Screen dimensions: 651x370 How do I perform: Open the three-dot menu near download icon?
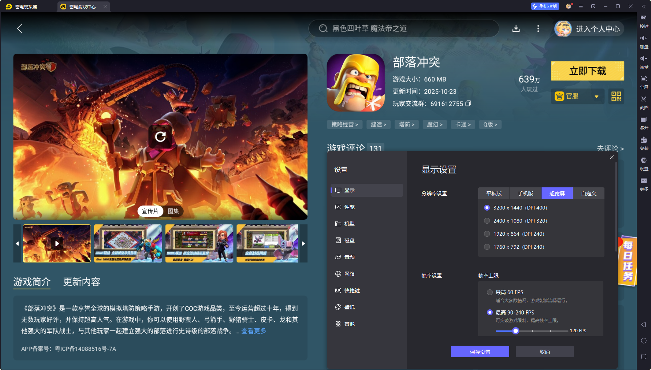pyautogui.click(x=538, y=28)
